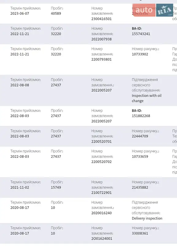Click order number 2200520702
This screenshot has width=177, height=246.
tap(102, 162)
